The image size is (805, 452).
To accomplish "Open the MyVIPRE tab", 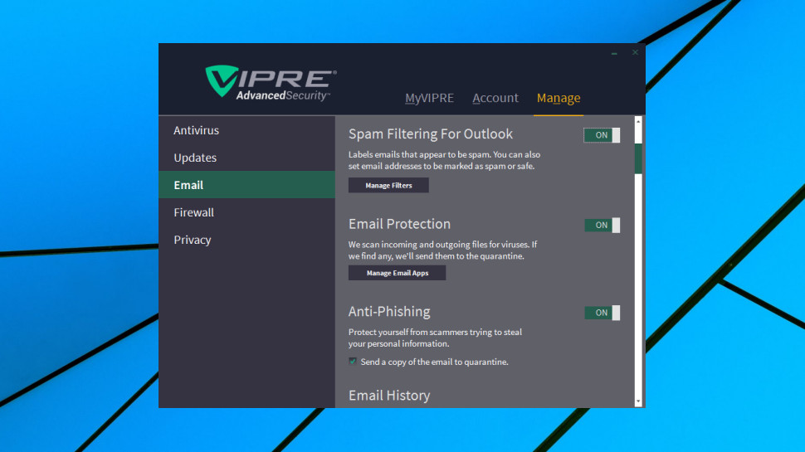I will pyautogui.click(x=429, y=98).
